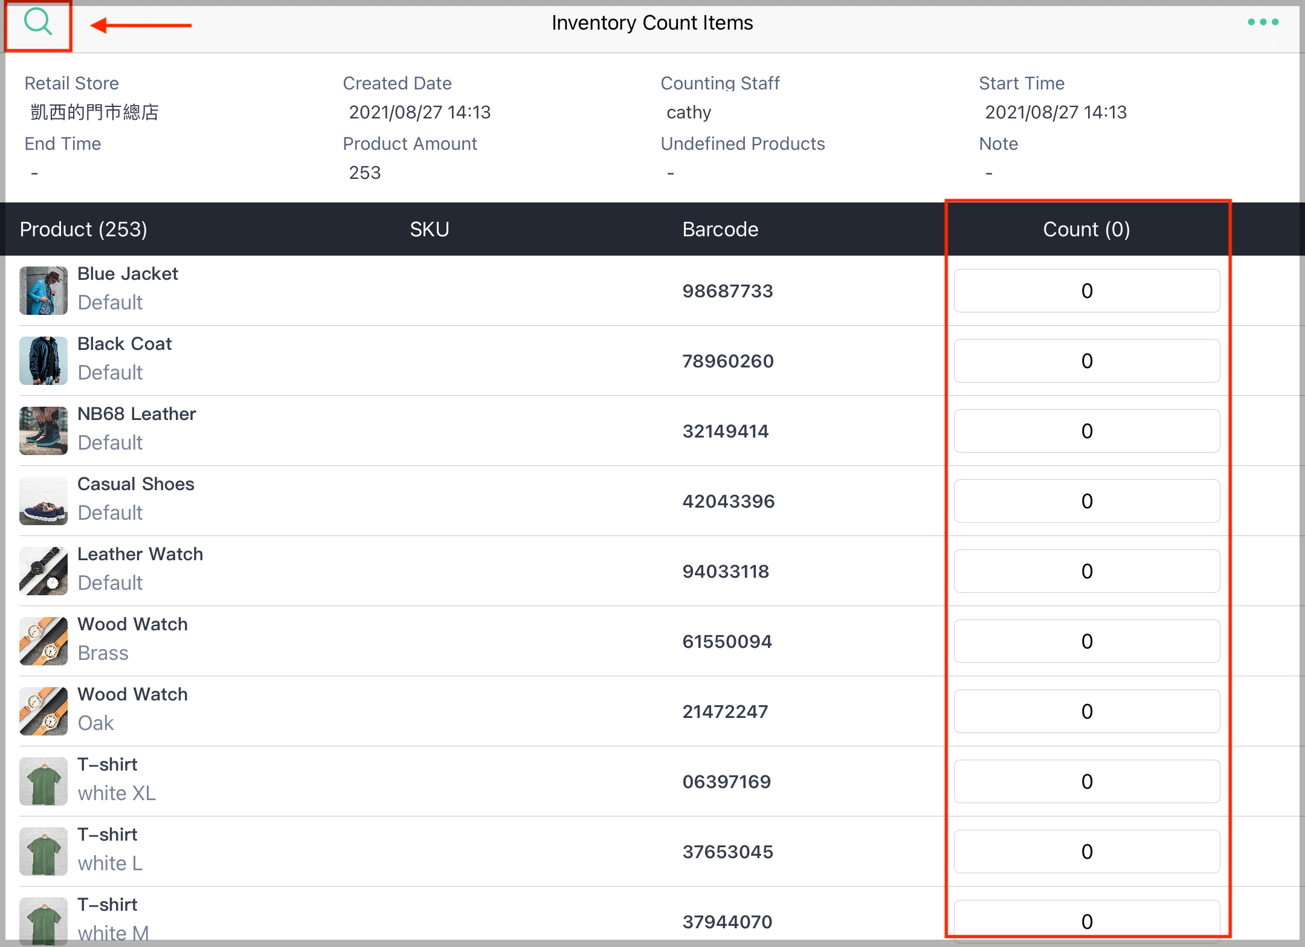Screen dimensions: 1305x947
Task: View the Blue Jacket product thumbnail
Action: [43, 291]
